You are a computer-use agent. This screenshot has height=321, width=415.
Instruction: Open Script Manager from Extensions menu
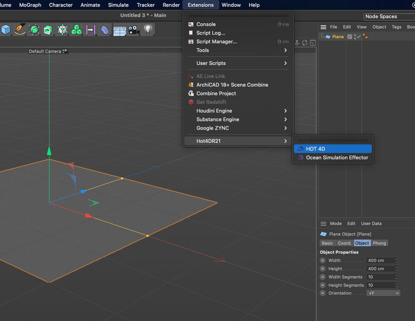(216, 42)
